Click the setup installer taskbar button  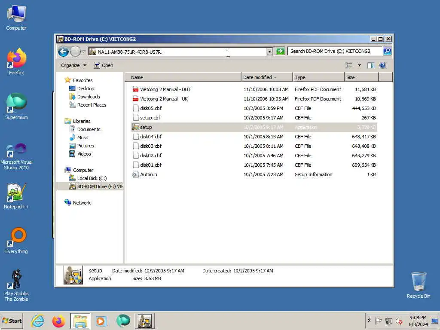click(x=144, y=321)
